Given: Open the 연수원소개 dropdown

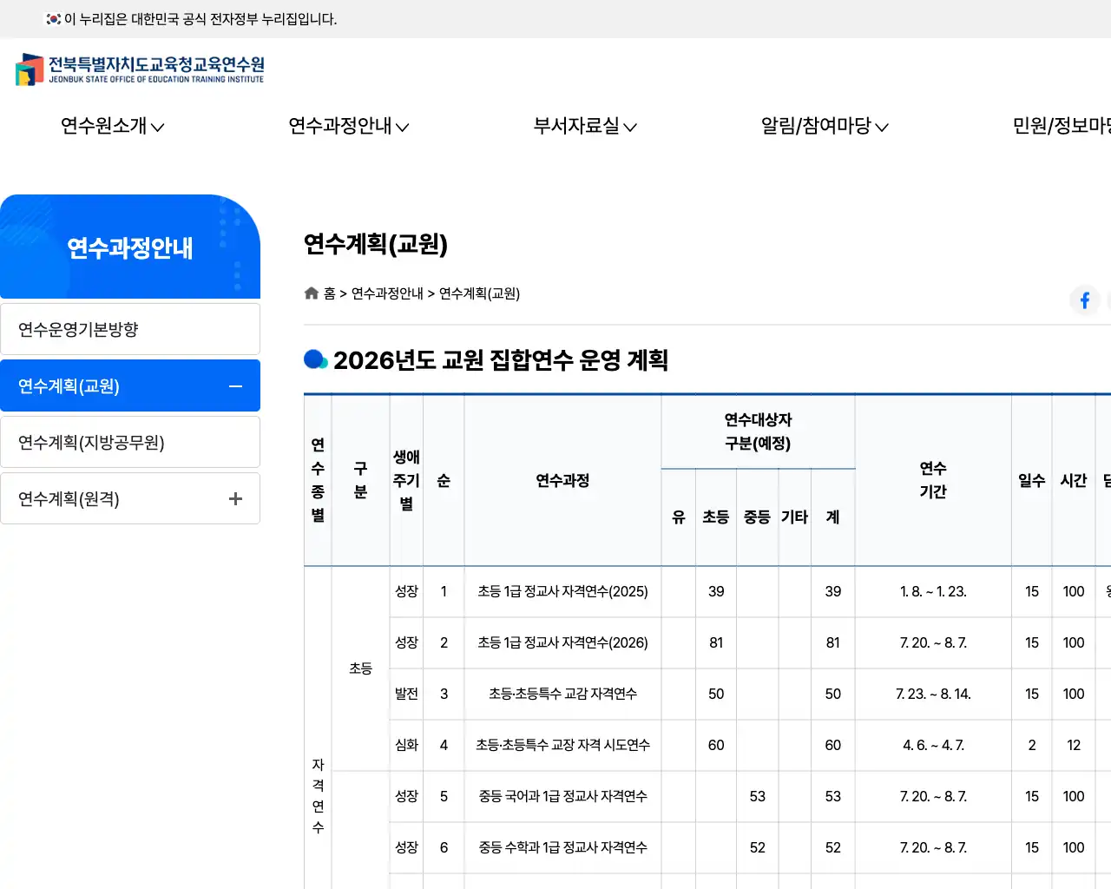Looking at the screenshot, I should click(x=111, y=126).
